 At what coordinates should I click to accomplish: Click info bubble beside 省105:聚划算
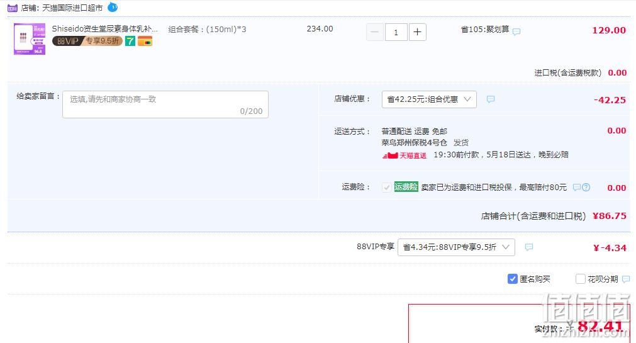[x=516, y=31]
